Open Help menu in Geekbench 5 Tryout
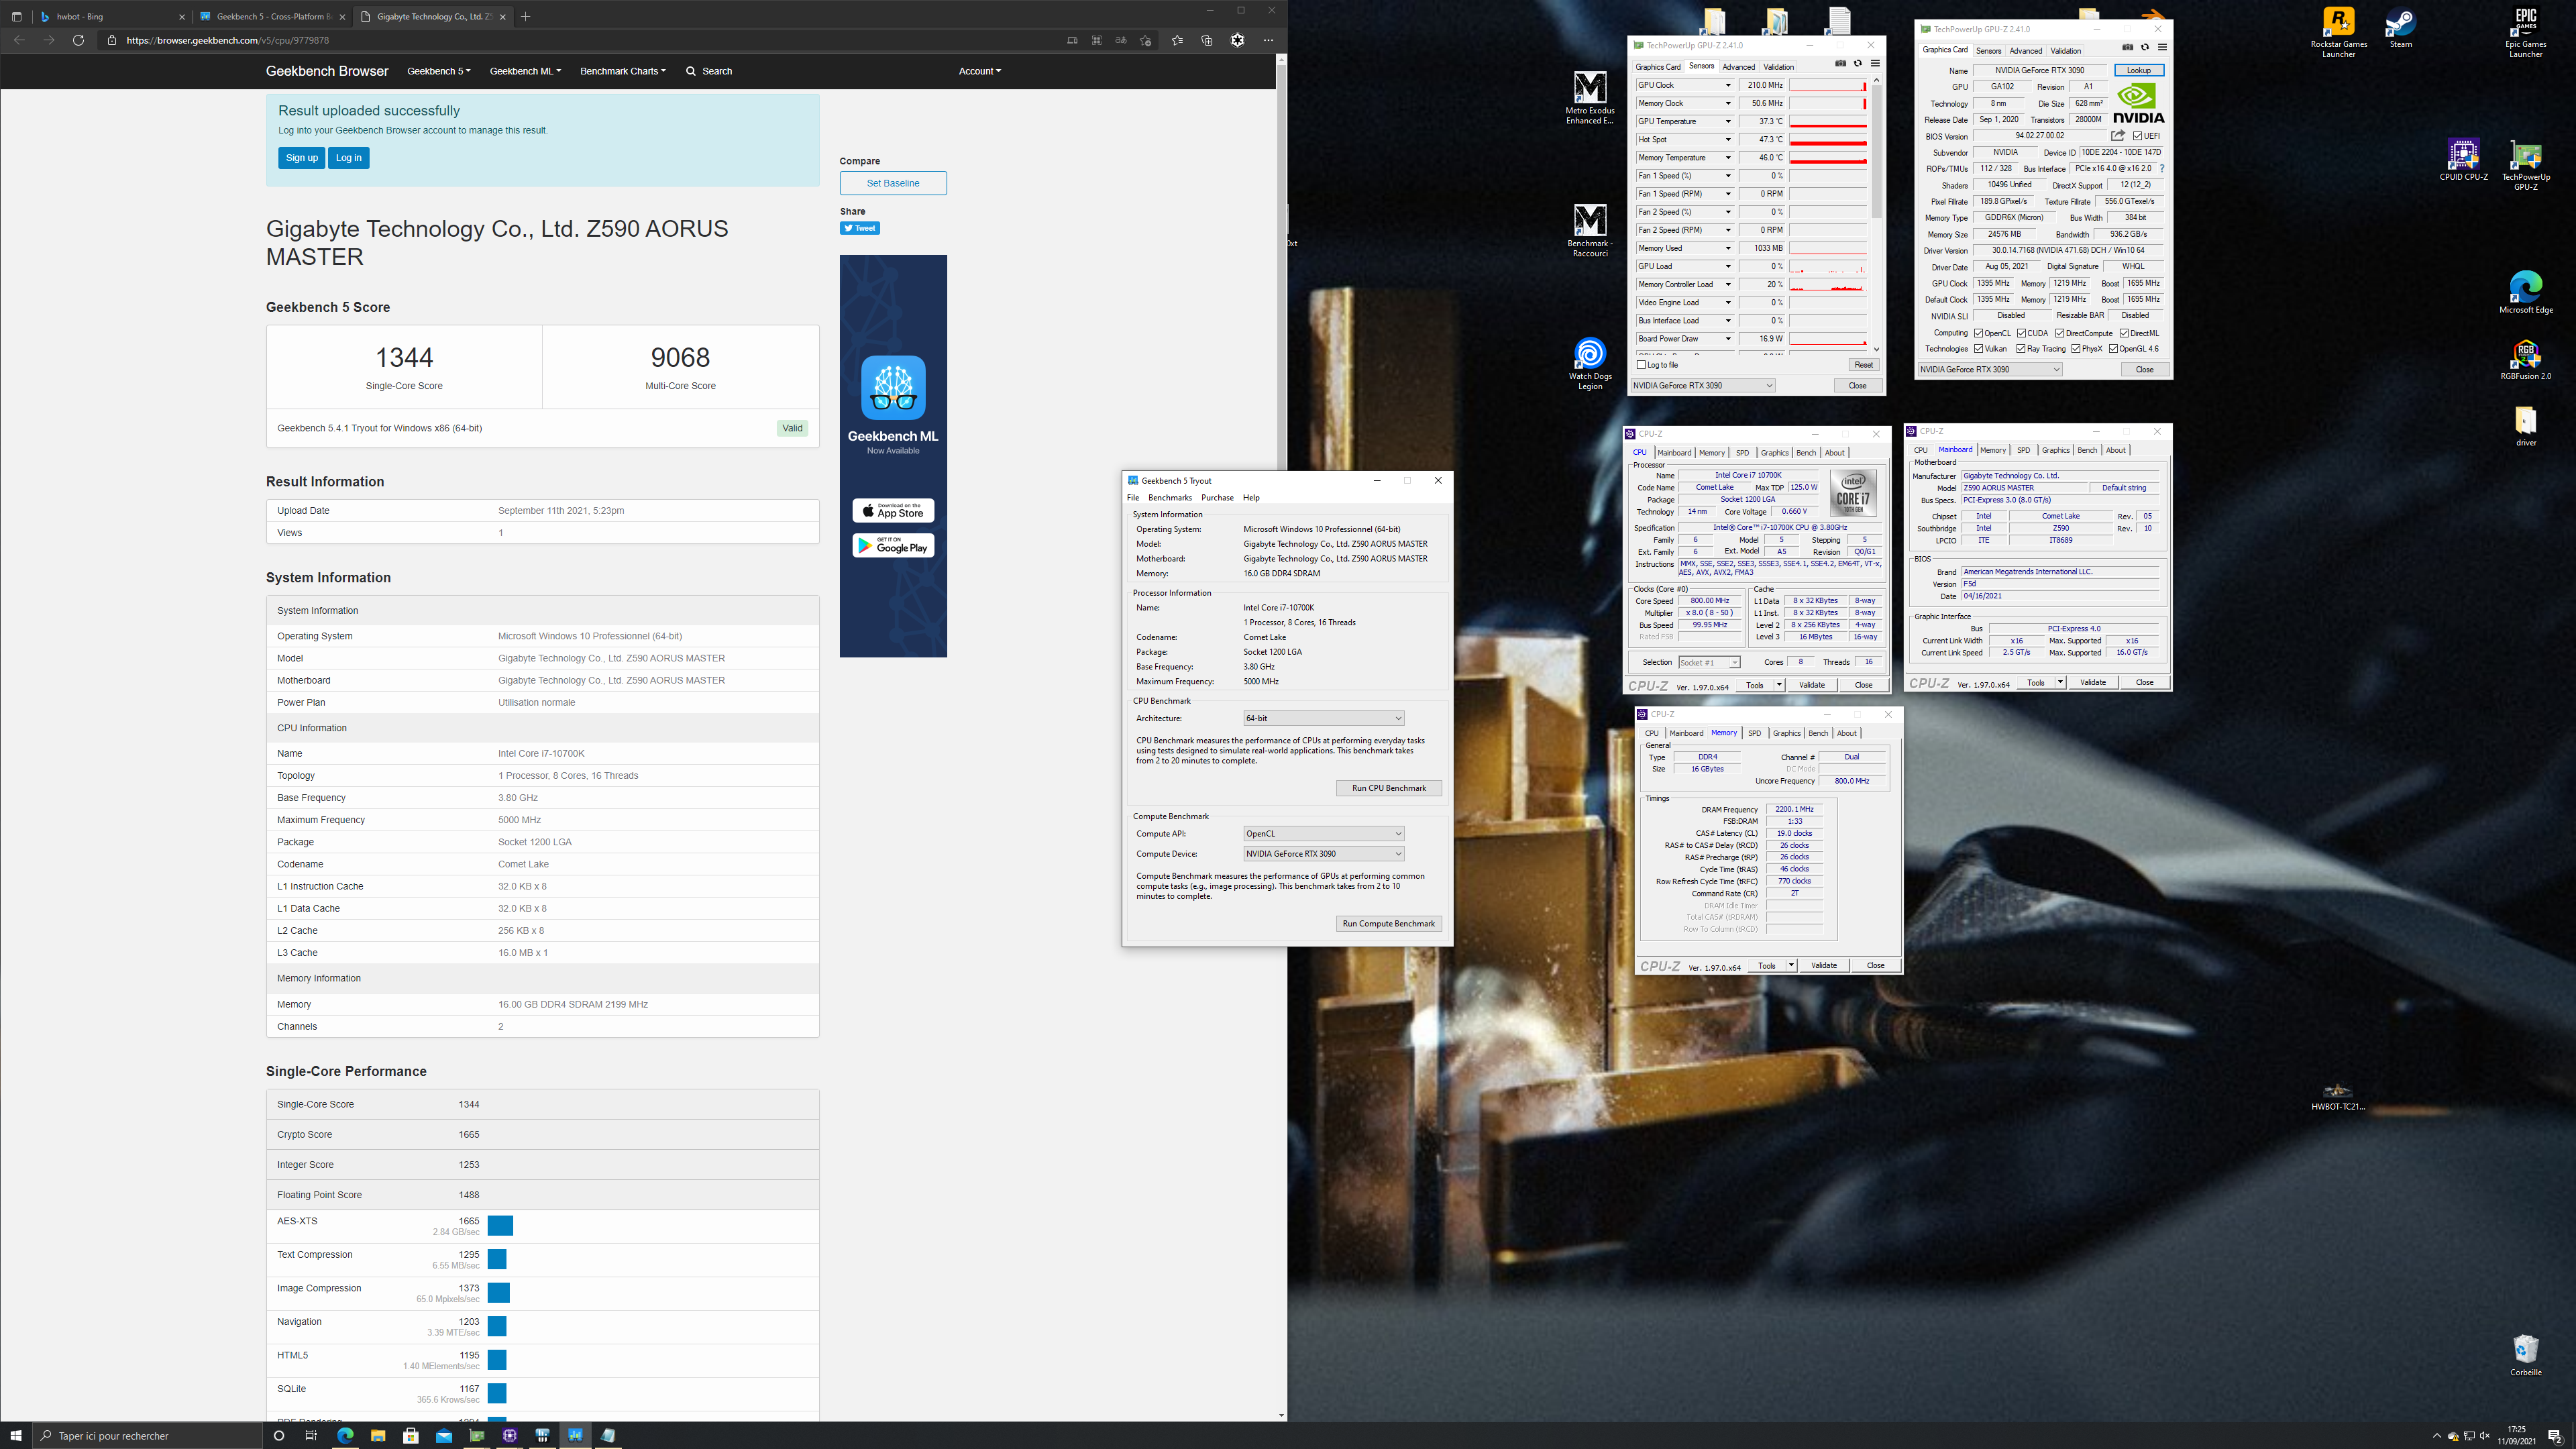This screenshot has width=2576, height=1449. 1251,497
